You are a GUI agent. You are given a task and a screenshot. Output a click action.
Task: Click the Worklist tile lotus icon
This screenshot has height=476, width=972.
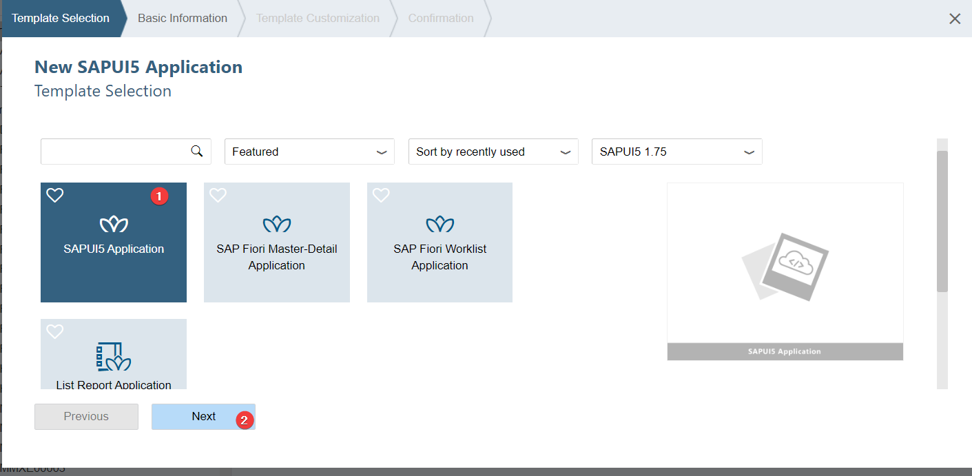coord(440,224)
